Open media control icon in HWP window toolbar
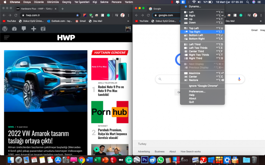The height and width of the screenshot is (165, 265). pyautogui.click(x=116, y=15)
